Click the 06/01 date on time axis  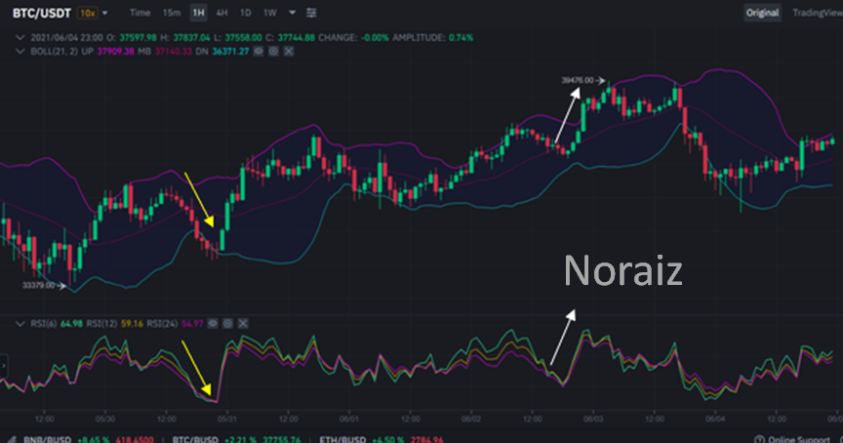point(349,419)
